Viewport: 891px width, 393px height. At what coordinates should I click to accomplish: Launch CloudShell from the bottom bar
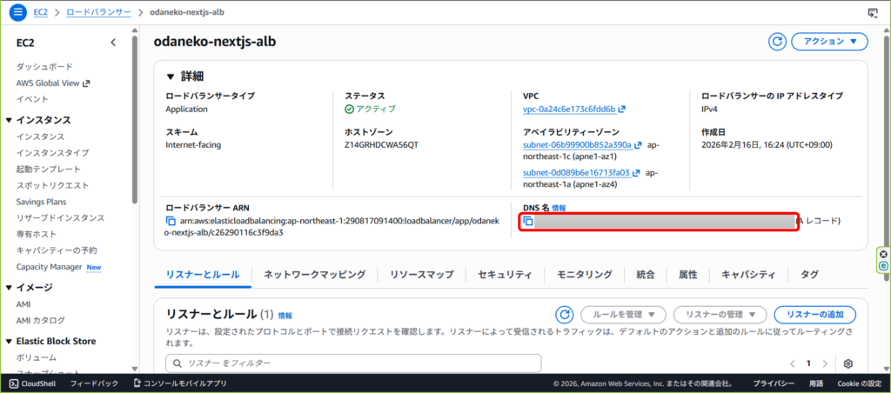coord(32,383)
